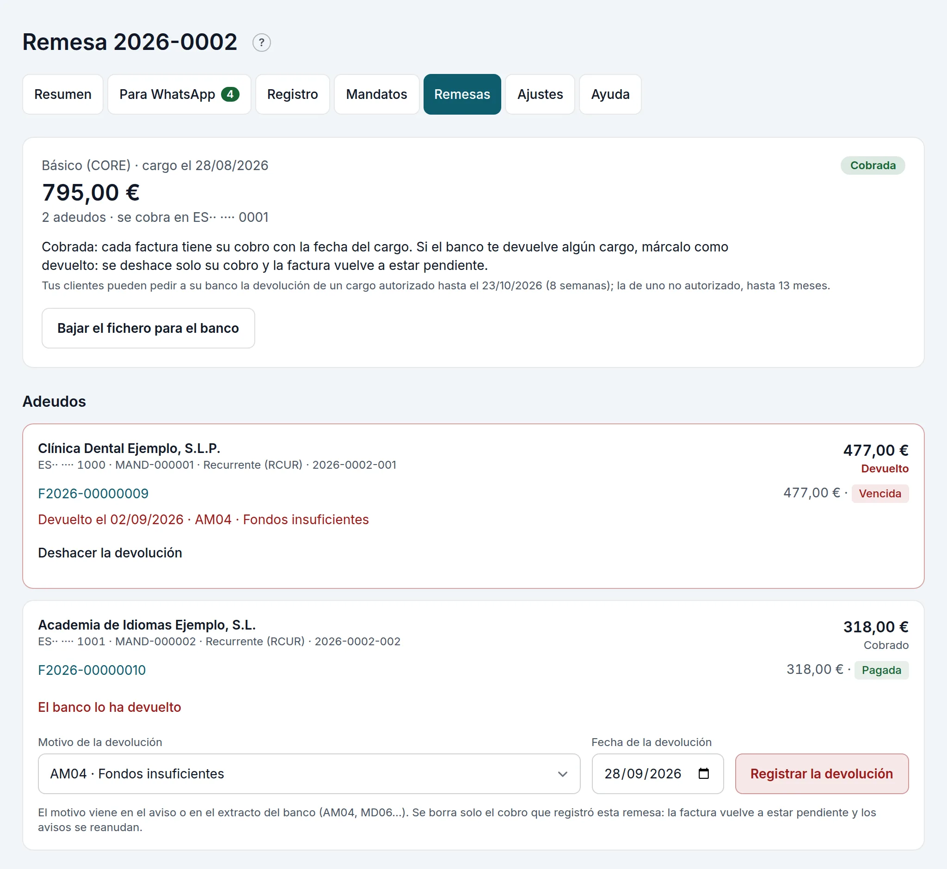The image size is (947, 869).
Task: Click 'Devuelto el 02/09/2026 · AM04' text
Action: click(135, 520)
